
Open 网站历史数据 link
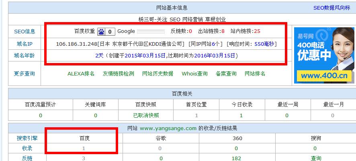[x=158, y=74]
